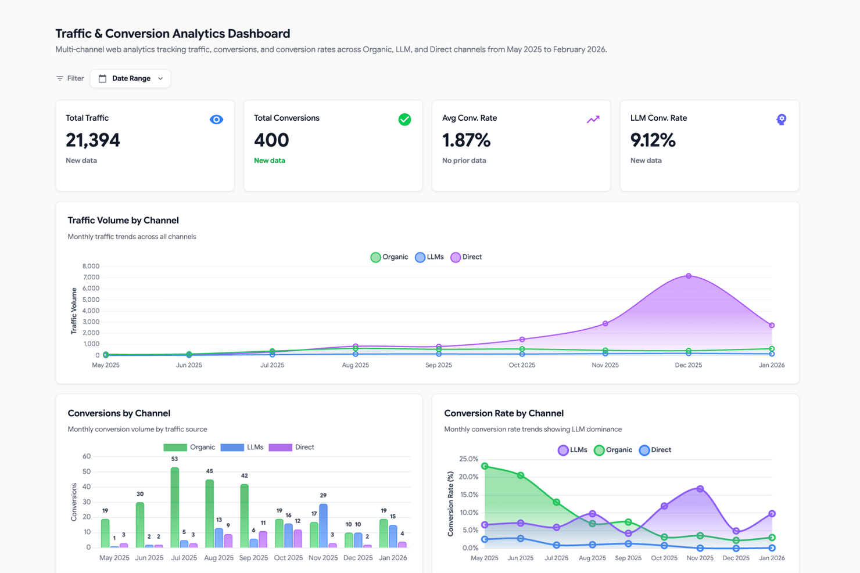Image resolution: width=860 pixels, height=573 pixels.
Task: Click the blue Direct legend circle in Conversion Rate chart
Action: 644,450
